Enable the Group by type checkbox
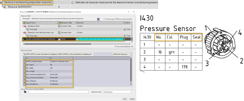 pyautogui.click(x=104, y=19)
